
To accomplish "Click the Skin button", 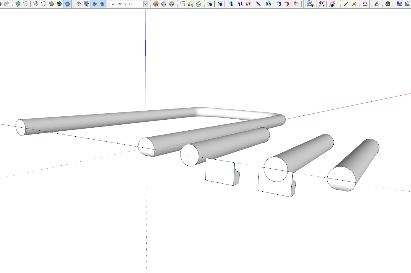I will click(x=399, y=4).
